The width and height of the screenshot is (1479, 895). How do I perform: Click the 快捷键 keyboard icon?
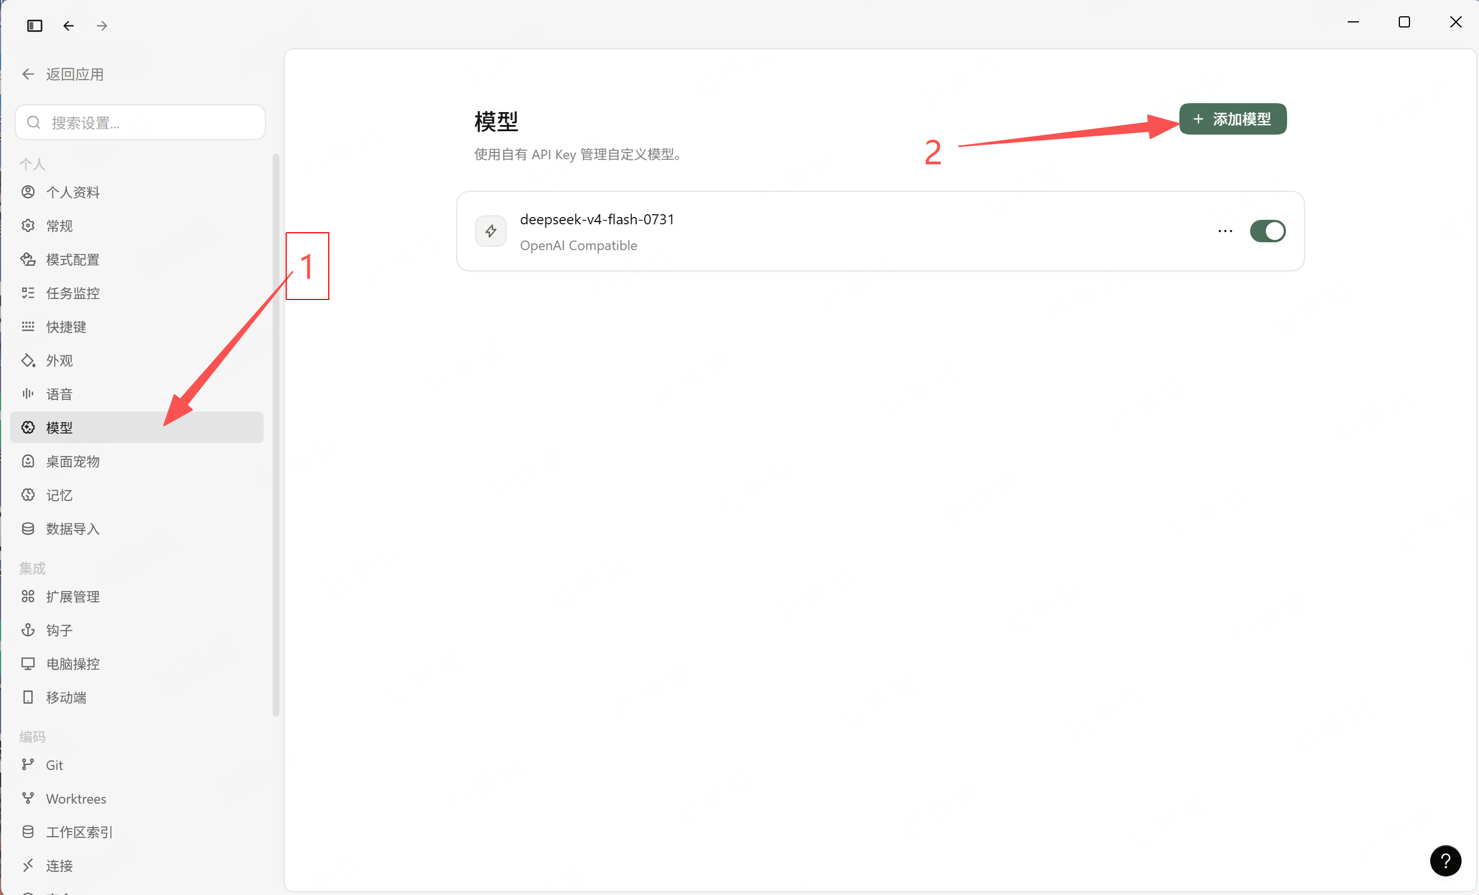tap(28, 326)
